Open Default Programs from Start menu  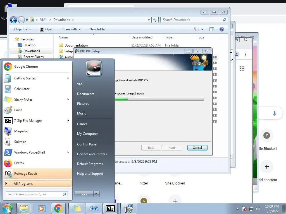click(90, 164)
